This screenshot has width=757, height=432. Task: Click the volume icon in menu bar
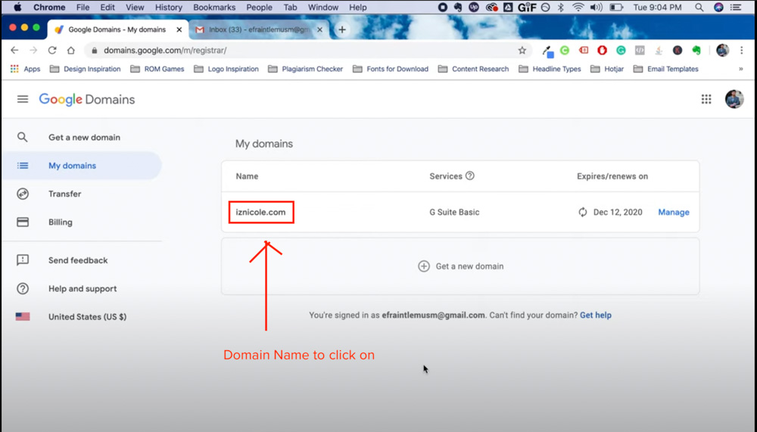(x=597, y=8)
